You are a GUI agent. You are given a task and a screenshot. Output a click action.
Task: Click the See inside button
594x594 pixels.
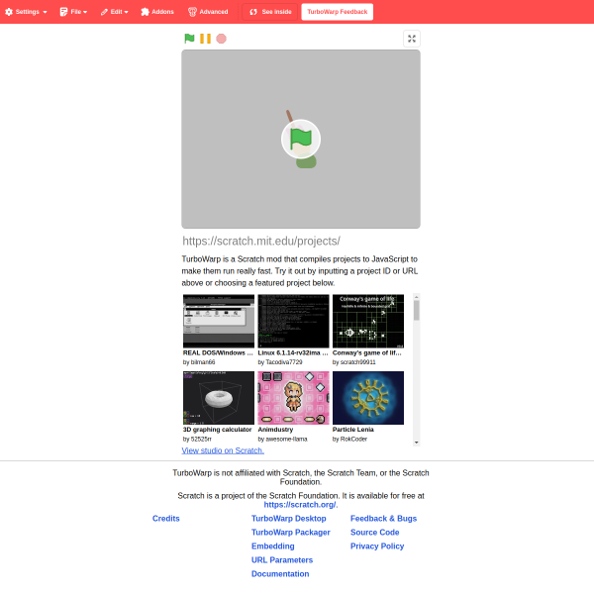click(x=270, y=12)
